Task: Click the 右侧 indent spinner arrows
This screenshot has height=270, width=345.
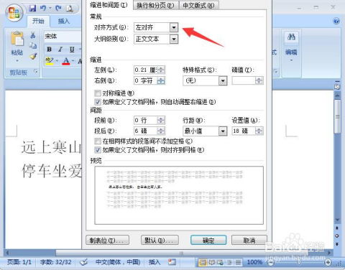Action: click(161, 80)
